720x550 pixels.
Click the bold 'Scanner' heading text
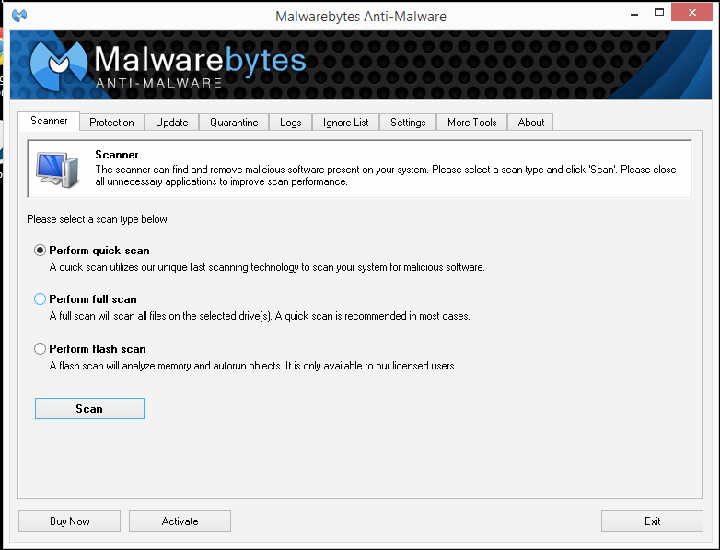(117, 155)
